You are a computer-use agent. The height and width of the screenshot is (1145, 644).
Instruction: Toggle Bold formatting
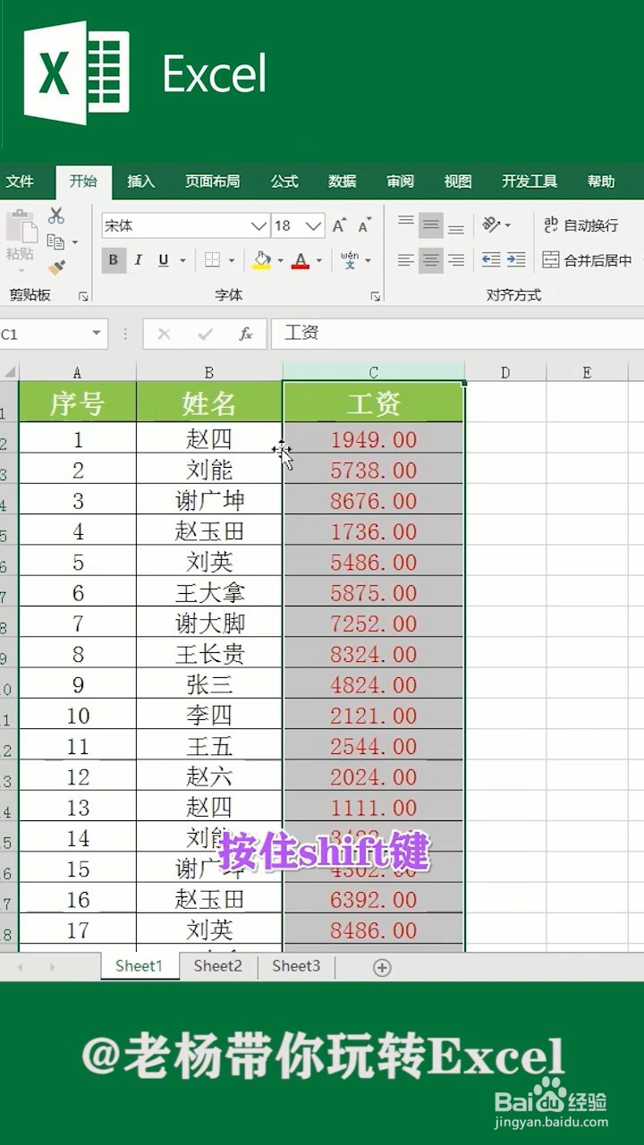click(x=113, y=260)
